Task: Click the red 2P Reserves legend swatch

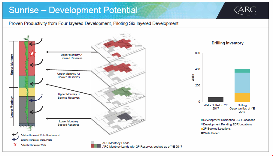Action: click(x=92, y=146)
